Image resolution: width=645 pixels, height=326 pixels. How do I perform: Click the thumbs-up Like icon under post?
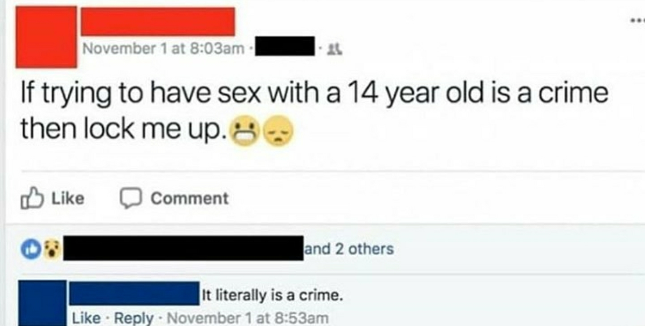(31, 198)
